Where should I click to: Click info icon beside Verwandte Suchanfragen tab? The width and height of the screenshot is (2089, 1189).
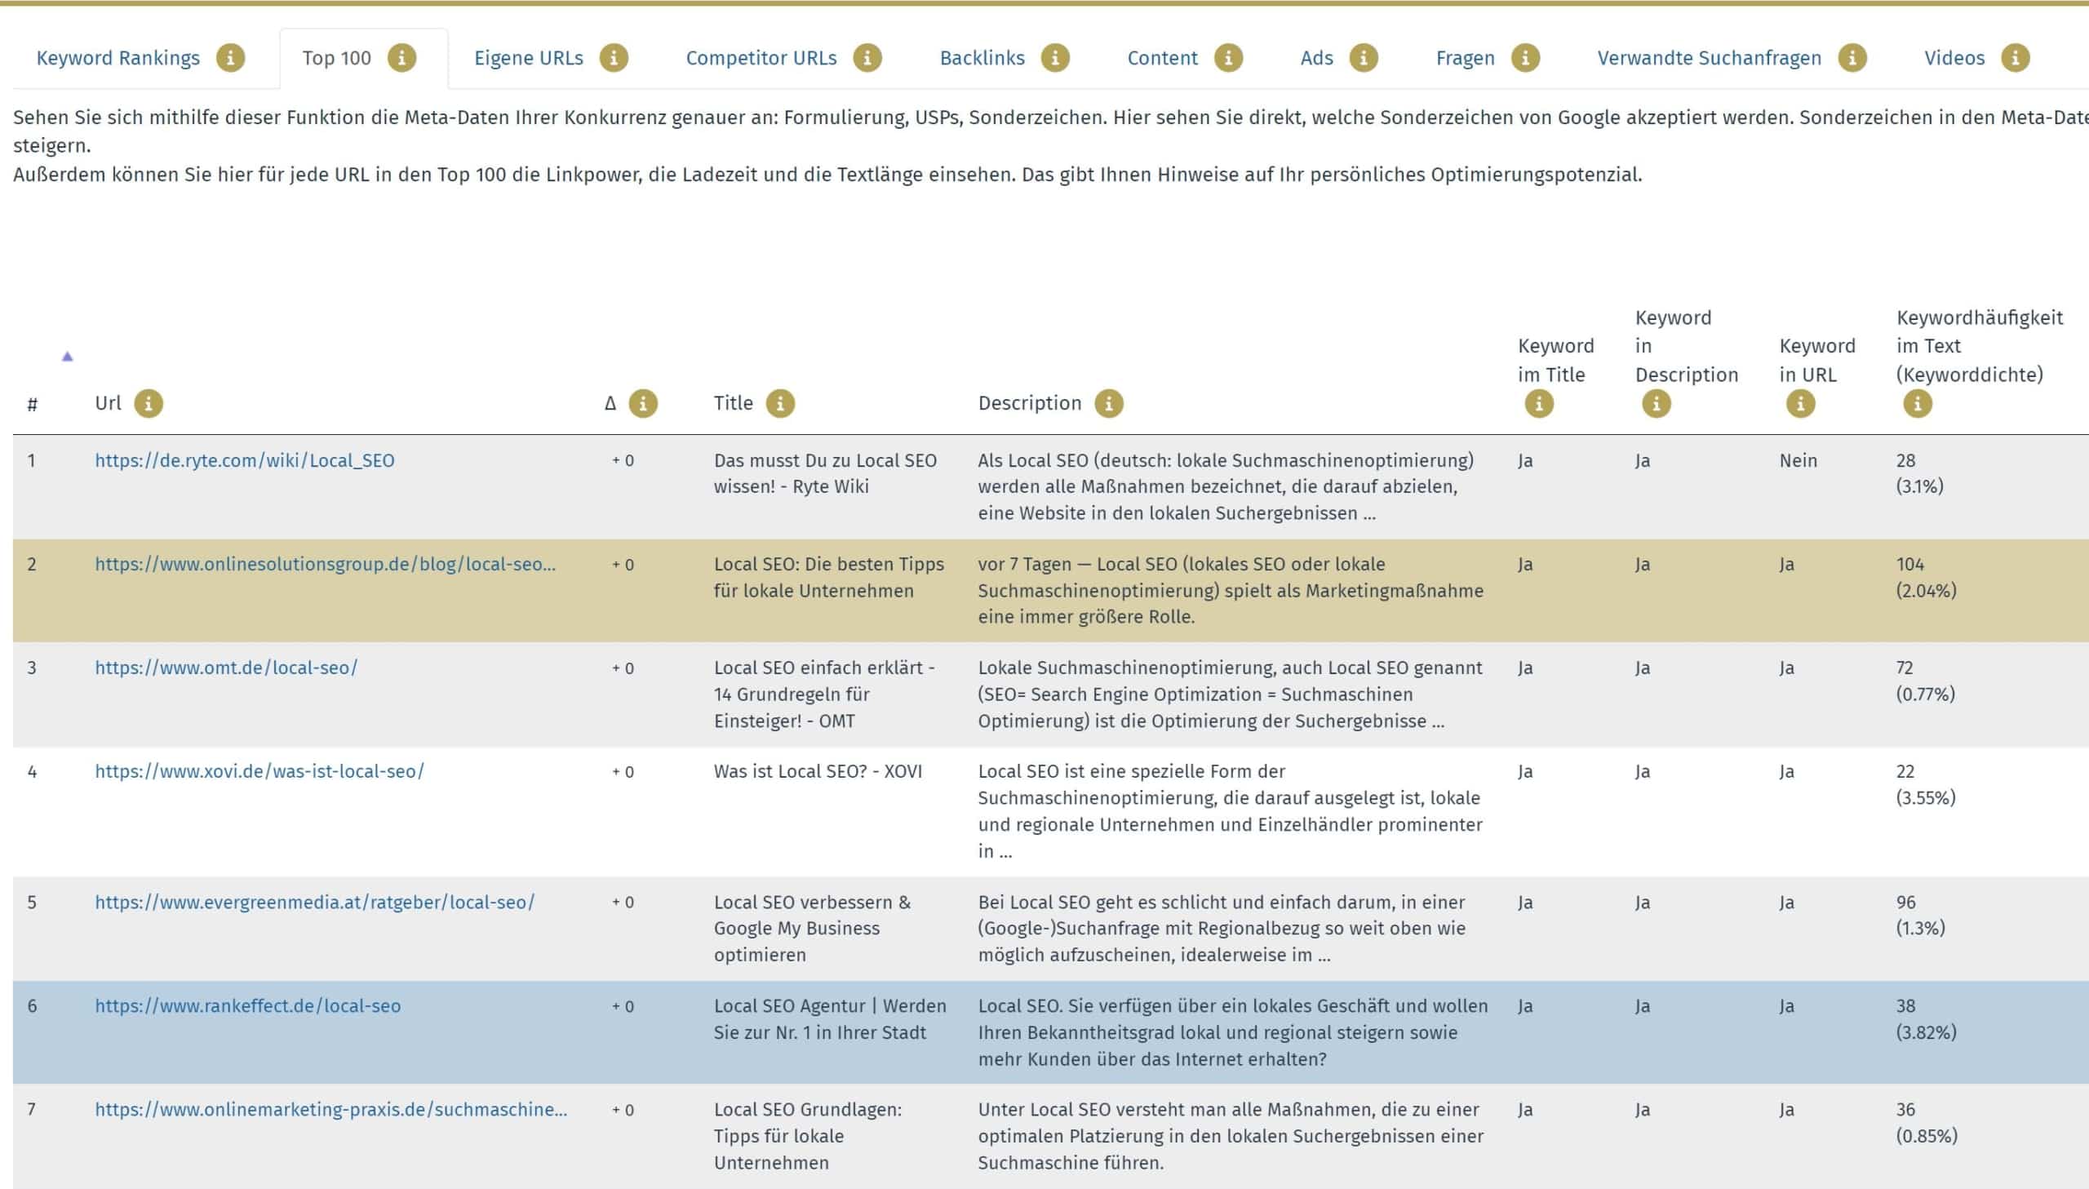[1852, 58]
